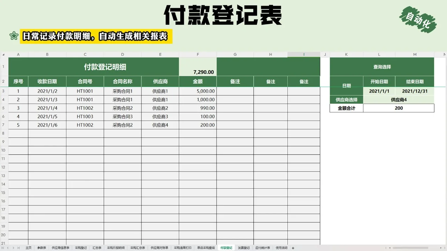The width and height of the screenshot is (447, 251).
Task: Select the start date cell 2021/1/1
Action: pyautogui.click(x=379, y=91)
